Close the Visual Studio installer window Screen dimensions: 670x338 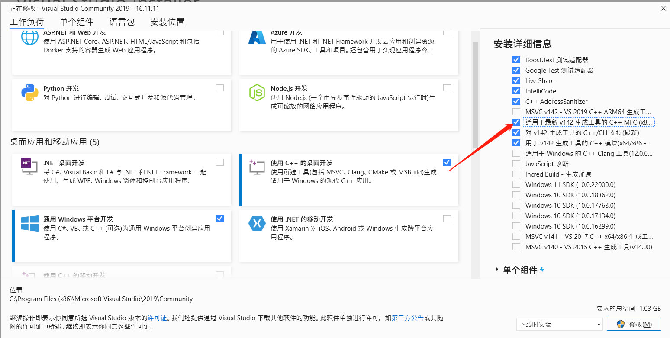click(x=663, y=8)
